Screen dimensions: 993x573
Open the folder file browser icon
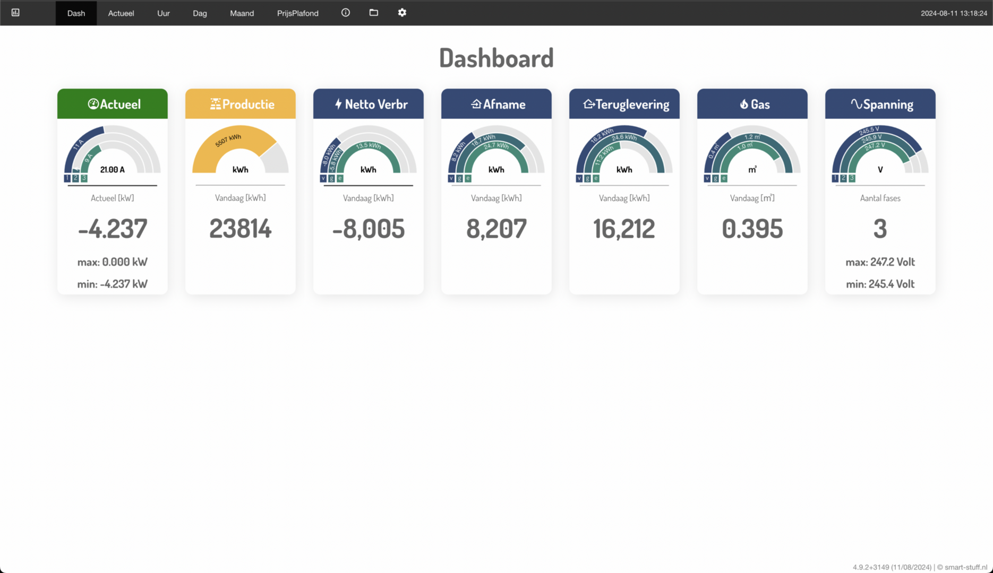[x=374, y=13]
